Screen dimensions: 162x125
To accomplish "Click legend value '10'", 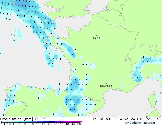I will (32, 124).
